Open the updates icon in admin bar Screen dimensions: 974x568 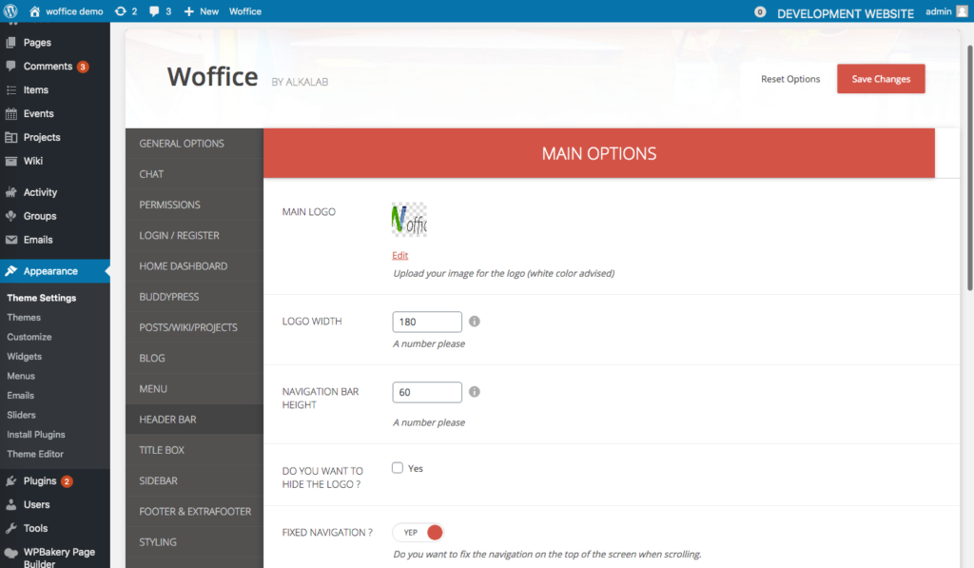click(x=120, y=11)
